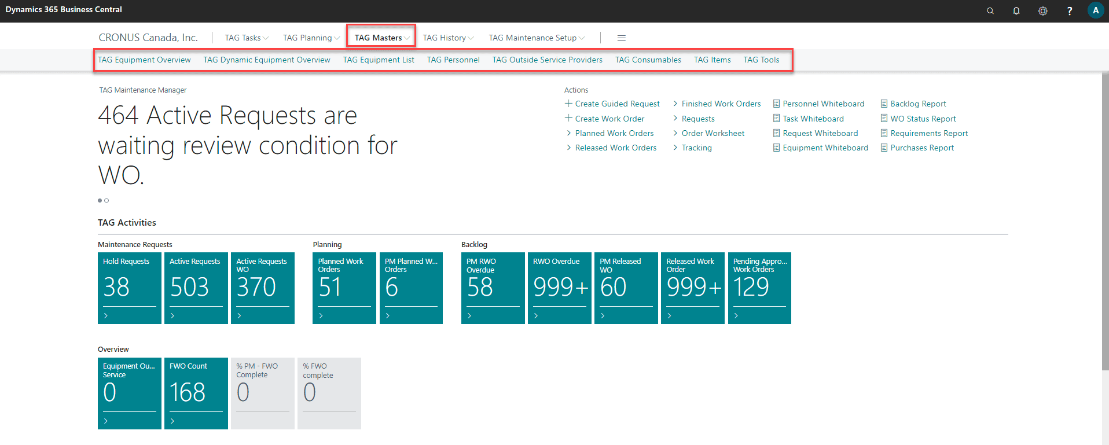Click the report icon beside Task Whiteboard
Viewport: 1109px width, 445px height.
pos(777,118)
